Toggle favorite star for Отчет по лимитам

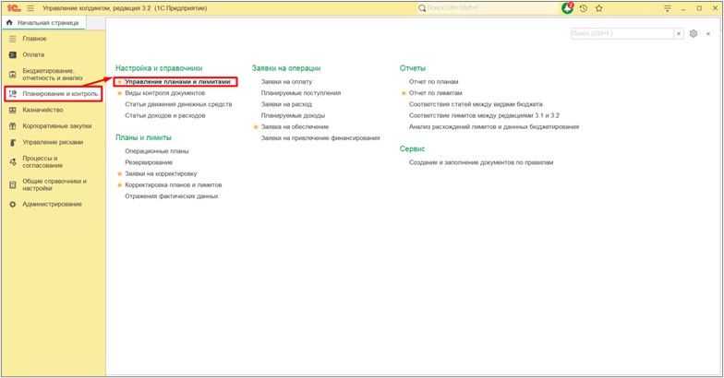(x=404, y=93)
